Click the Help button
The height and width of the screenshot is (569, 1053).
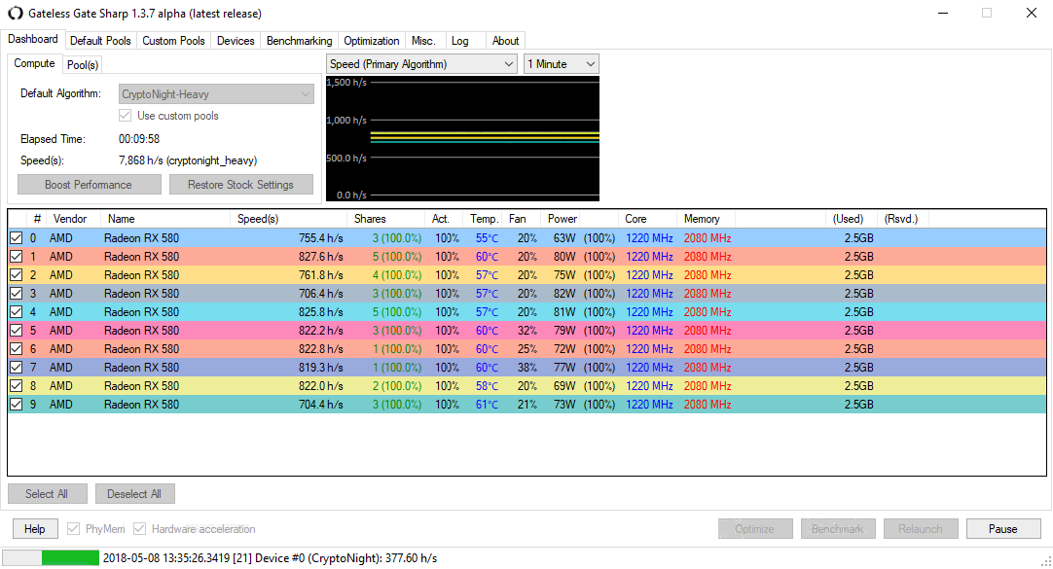[x=35, y=529]
